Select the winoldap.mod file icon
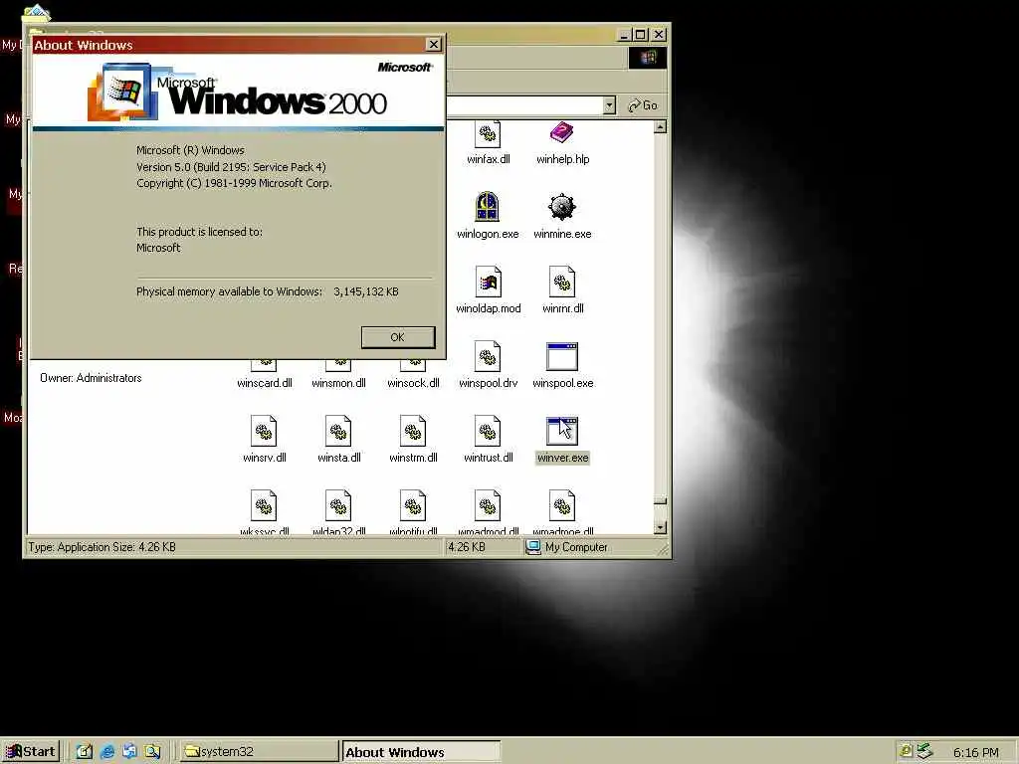Viewport: 1019px width, 764px height. (x=488, y=282)
